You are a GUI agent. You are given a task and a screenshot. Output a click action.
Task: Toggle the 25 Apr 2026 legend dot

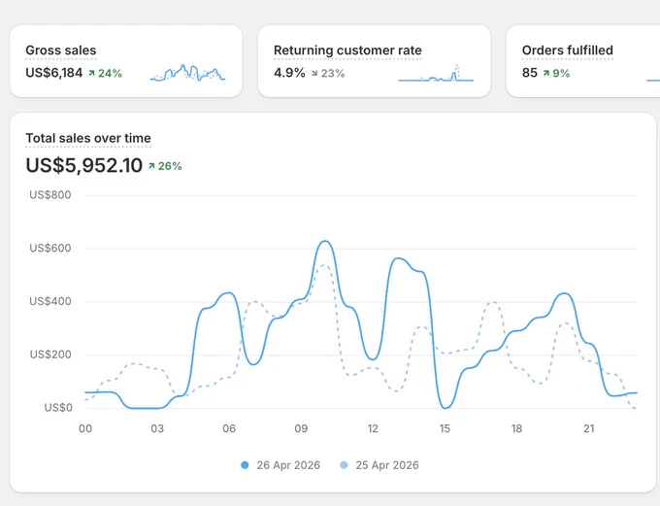pyautogui.click(x=344, y=465)
